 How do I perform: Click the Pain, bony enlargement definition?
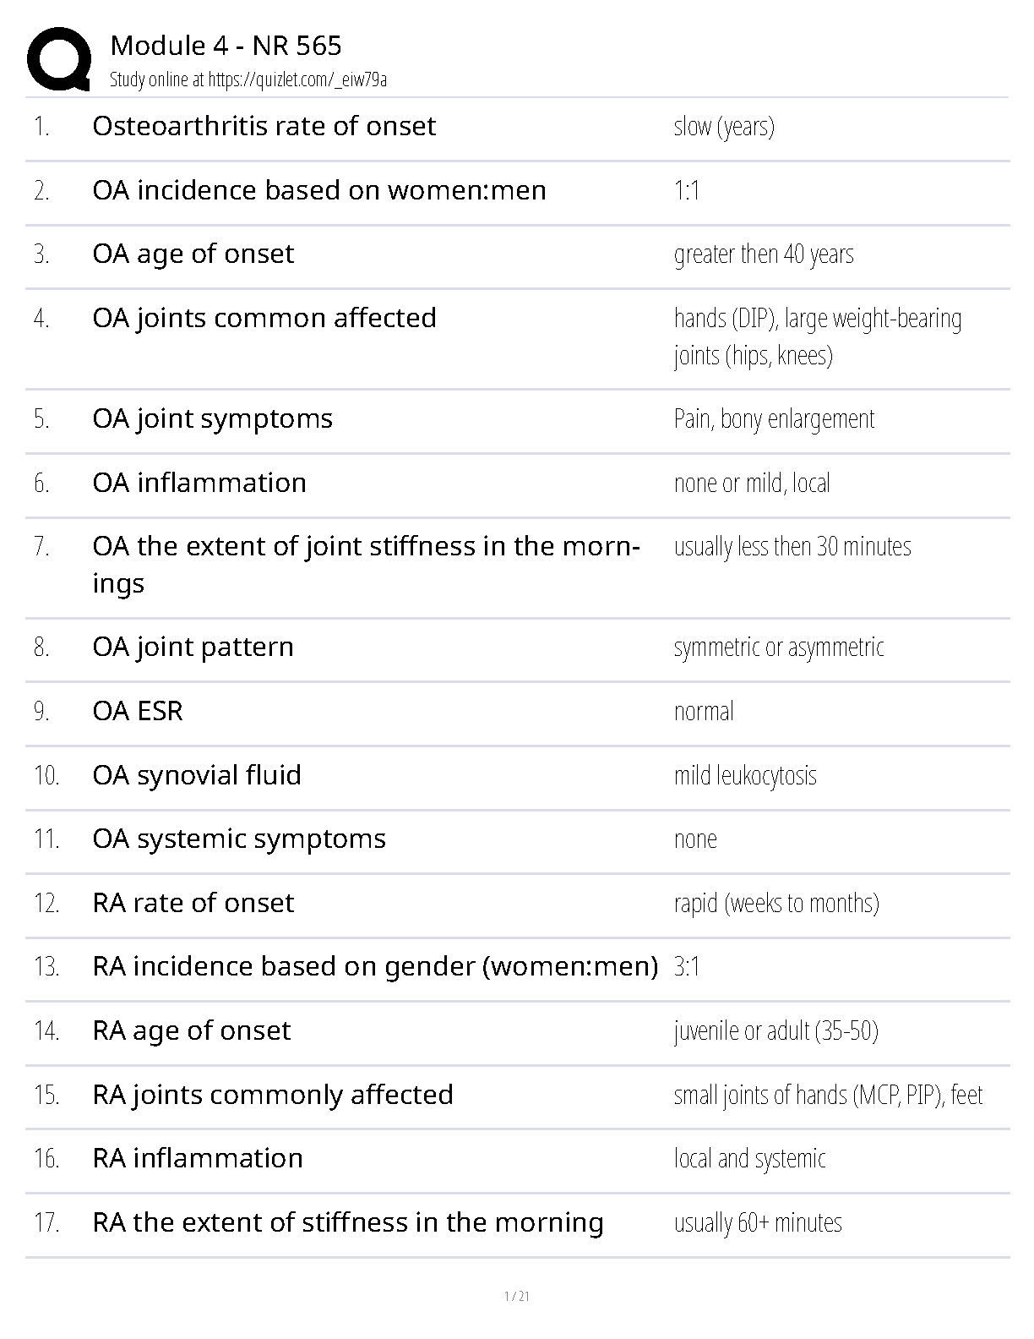click(774, 419)
